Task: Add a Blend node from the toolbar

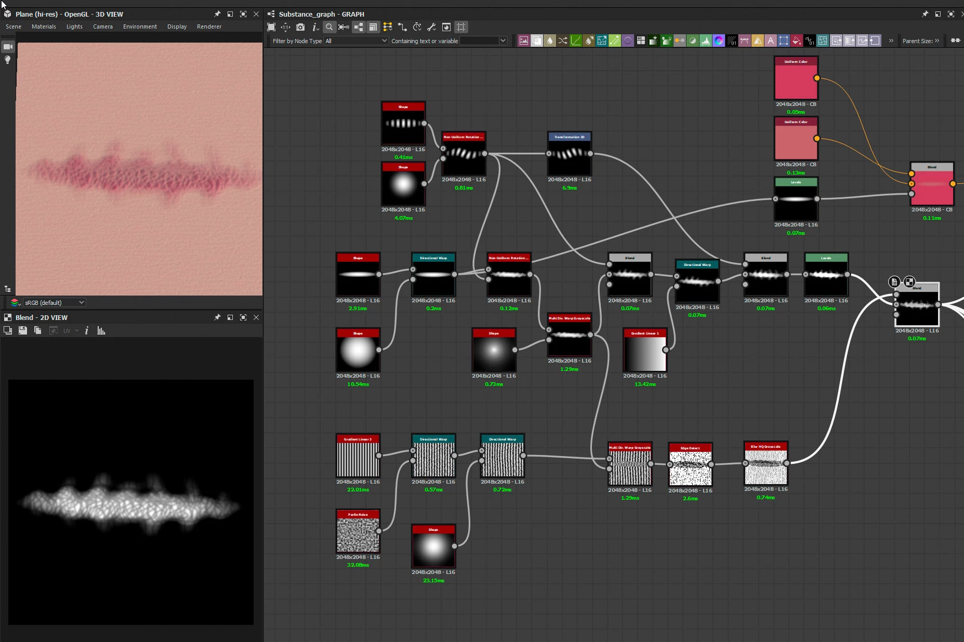Action: coord(537,41)
